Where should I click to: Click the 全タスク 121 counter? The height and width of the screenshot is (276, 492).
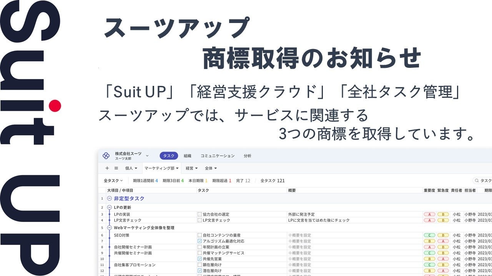click(273, 181)
